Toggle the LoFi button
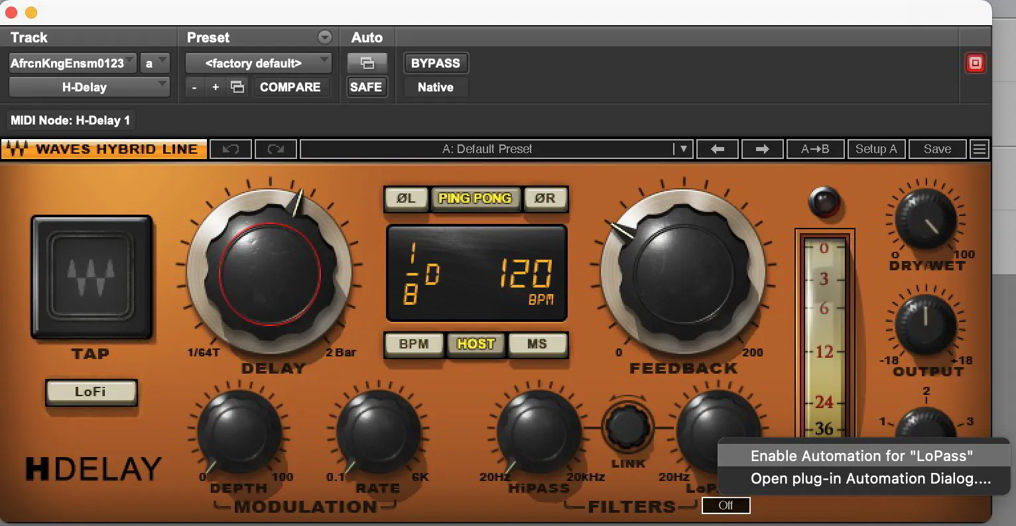This screenshot has height=526, width=1016. pyautogui.click(x=91, y=392)
